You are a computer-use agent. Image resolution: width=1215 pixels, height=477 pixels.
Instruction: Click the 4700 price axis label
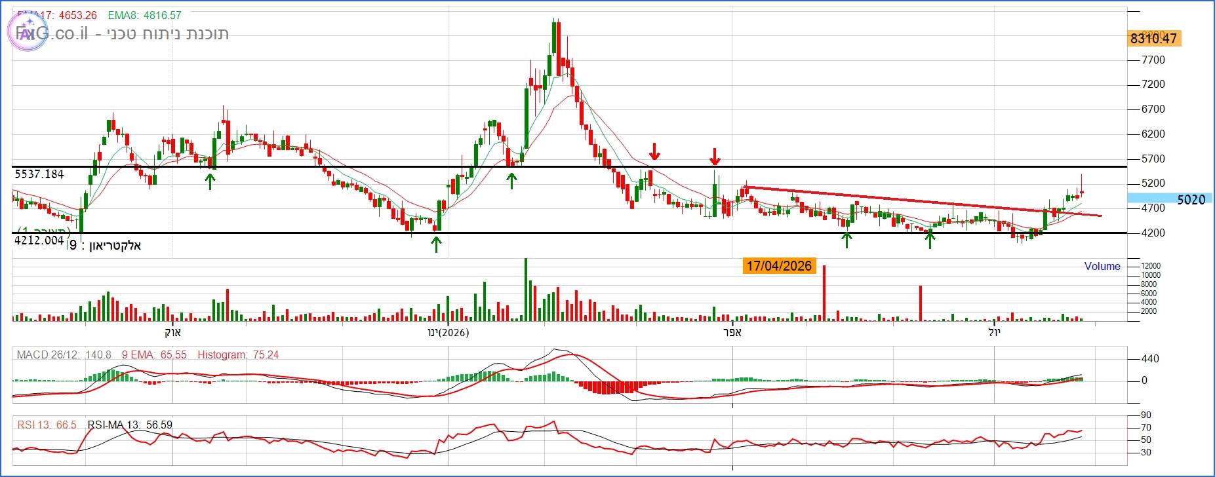[1153, 208]
